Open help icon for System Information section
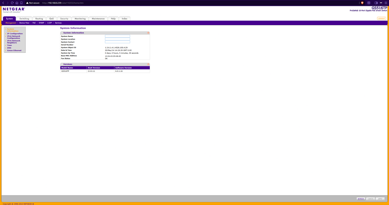This screenshot has width=389, height=205. click(148, 33)
